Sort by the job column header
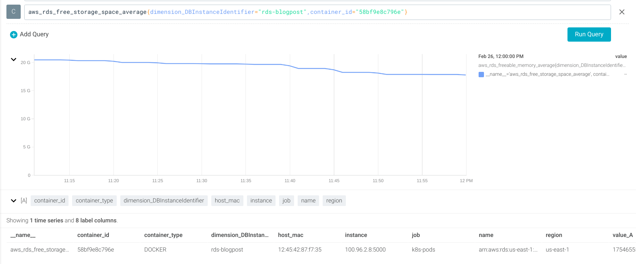636x264 pixels. point(416,235)
